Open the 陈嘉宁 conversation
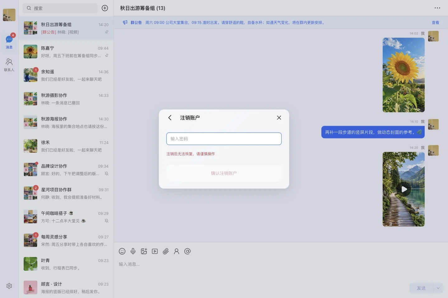Screen dimensions: 448x298 pos(66,52)
